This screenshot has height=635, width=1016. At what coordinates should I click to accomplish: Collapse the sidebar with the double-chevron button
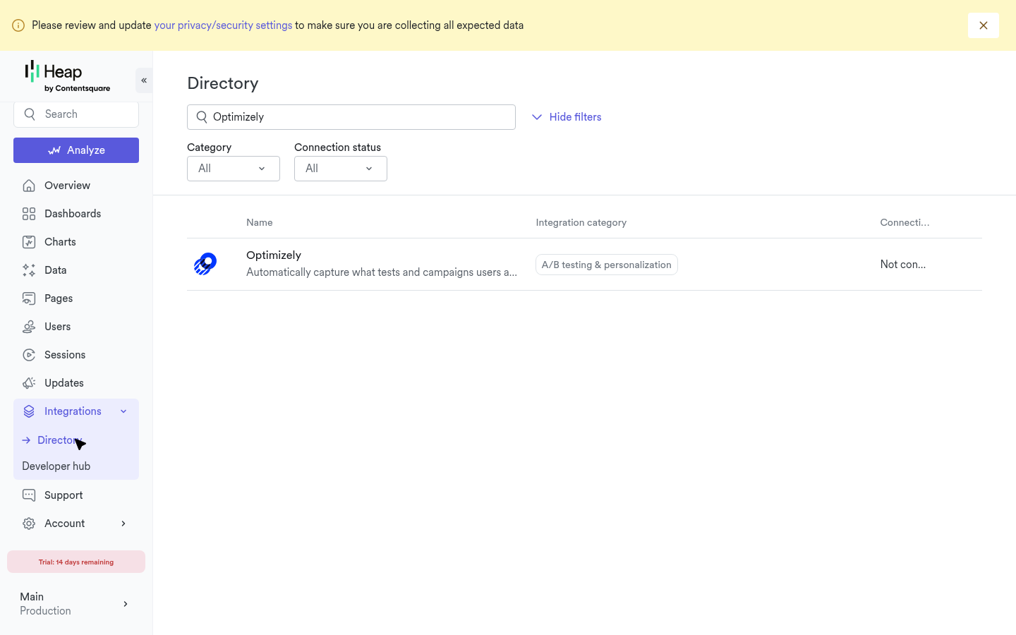[x=144, y=80]
